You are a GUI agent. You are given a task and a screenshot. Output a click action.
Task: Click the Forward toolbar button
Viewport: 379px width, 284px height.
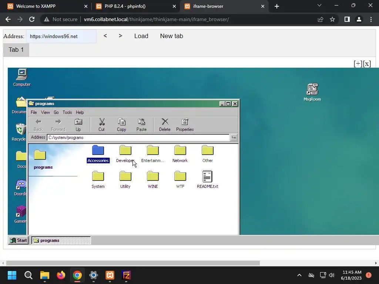pos(58,125)
